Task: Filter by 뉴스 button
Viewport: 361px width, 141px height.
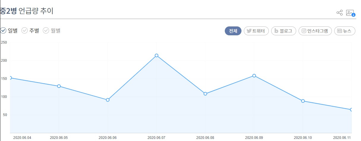Action: pyautogui.click(x=345, y=31)
